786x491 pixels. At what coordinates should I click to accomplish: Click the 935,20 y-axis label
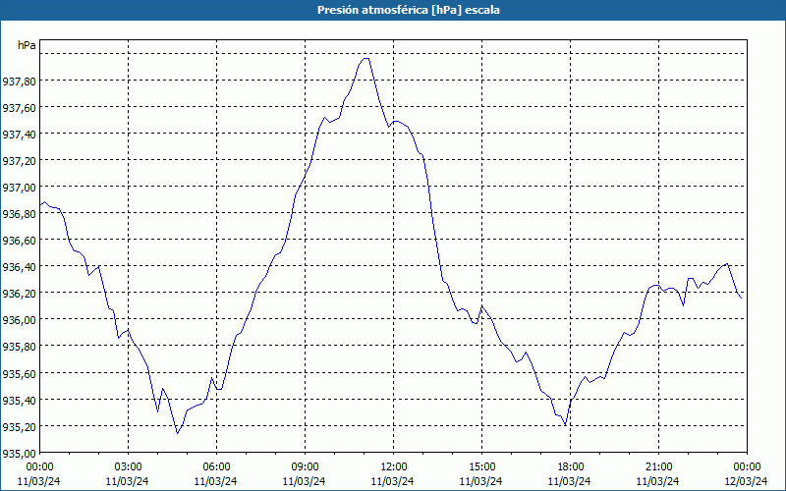coord(19,426)
